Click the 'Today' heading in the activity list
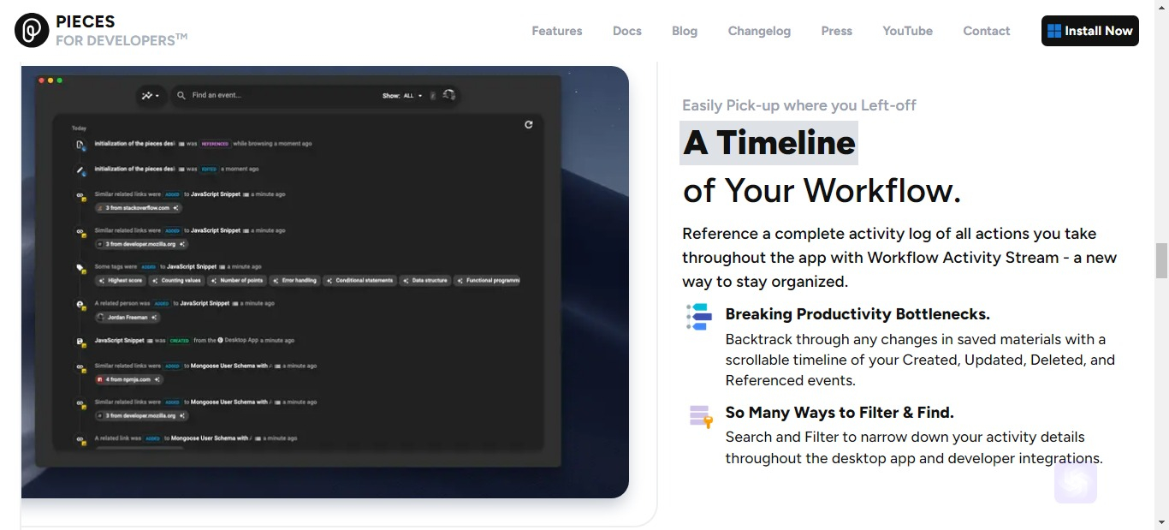 [x=79, y=128]
